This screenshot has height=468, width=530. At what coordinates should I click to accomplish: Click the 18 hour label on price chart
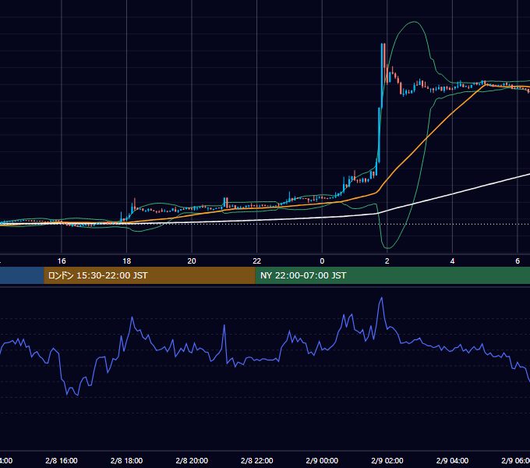(127, 261)
